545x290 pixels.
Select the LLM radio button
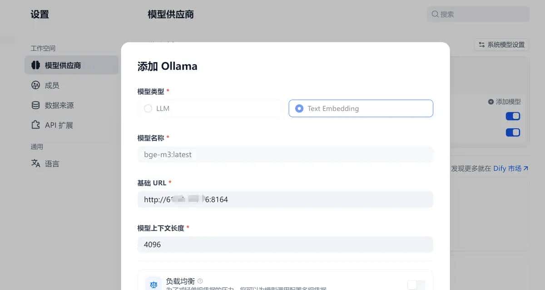149,108
